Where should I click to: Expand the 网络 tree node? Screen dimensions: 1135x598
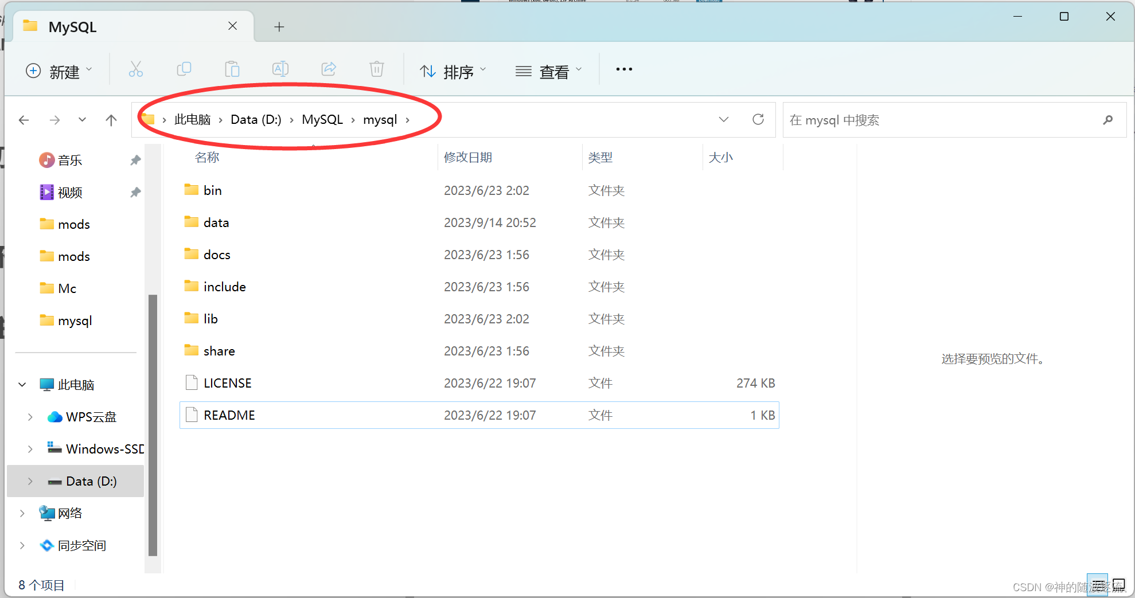click(22, 513)
